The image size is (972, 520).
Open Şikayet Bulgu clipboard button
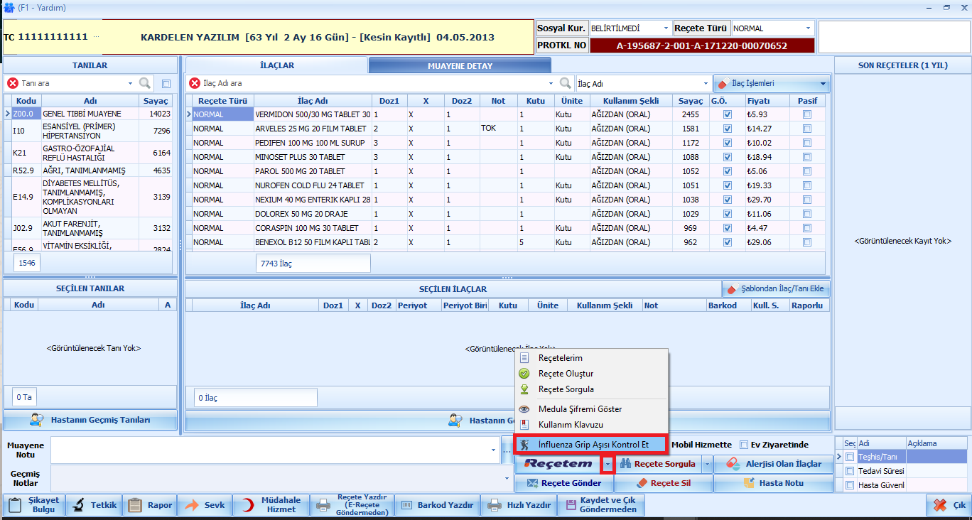[34, 505]
